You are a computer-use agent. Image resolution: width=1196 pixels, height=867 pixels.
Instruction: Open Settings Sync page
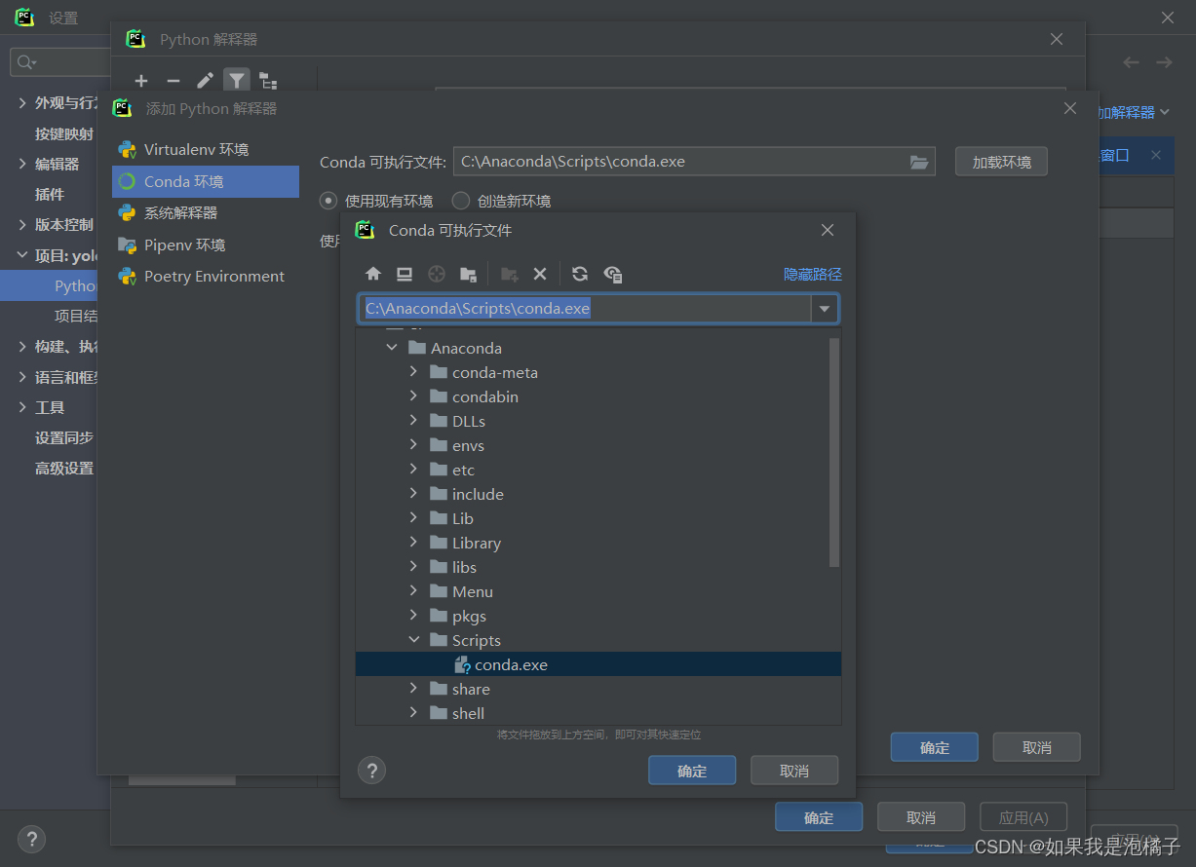point(64,438)
